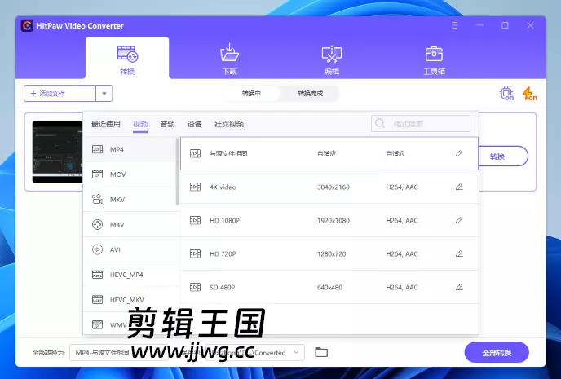Viewport: 561px width, 379px height.
Task: Go to the 工具箱 (Toolbox) tab
Action: pos(434,59)
